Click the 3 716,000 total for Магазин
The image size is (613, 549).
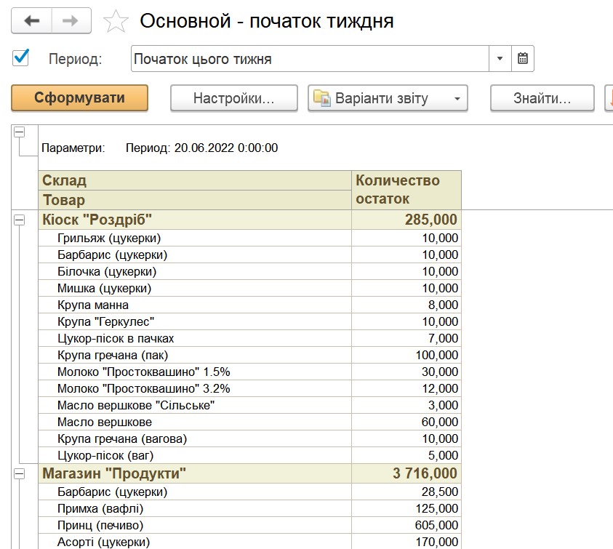(406, 473)
